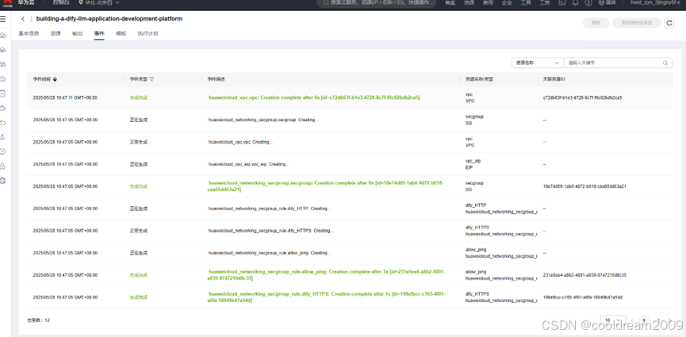Click 'huaweicloud_vpc_eip.vpc_eip: Creating...' description

coord(248,164)
